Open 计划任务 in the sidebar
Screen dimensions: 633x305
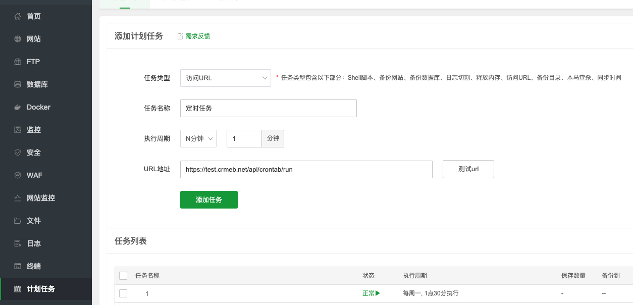40,289
